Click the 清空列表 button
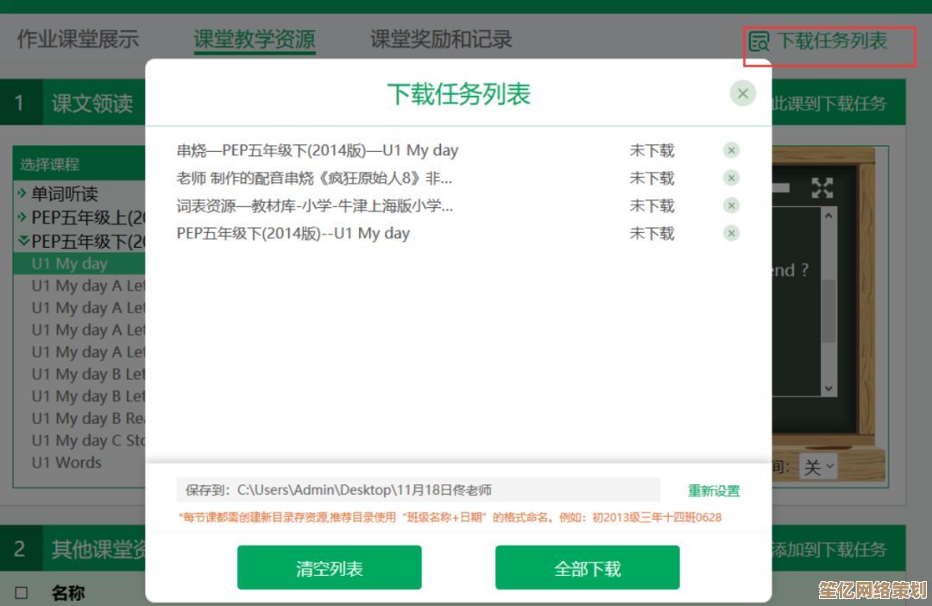 pos(330,568)
